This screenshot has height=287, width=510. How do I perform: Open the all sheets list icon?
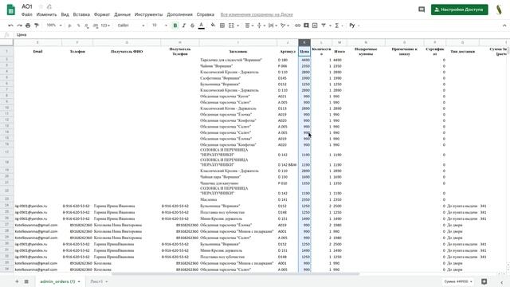pyautogui.click(x=26, y=281)
